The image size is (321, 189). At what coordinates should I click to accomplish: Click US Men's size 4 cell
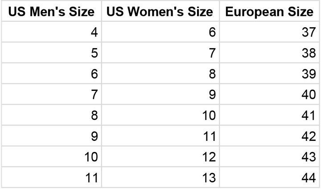(x=51, y=32)
